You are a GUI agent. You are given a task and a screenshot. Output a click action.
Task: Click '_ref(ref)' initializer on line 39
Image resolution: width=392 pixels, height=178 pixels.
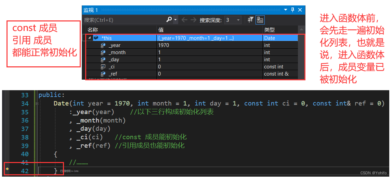pyautogui.click(x=93, y=145)
